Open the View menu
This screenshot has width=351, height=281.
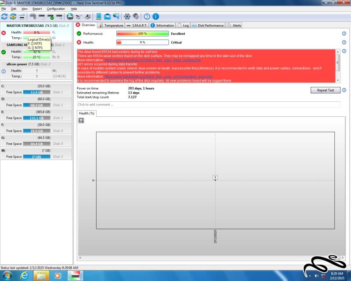pyautogui.click(x=25, y=9)
